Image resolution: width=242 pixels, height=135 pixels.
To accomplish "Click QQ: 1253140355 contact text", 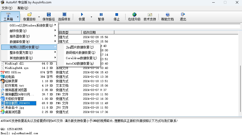I will click(12, 129).
